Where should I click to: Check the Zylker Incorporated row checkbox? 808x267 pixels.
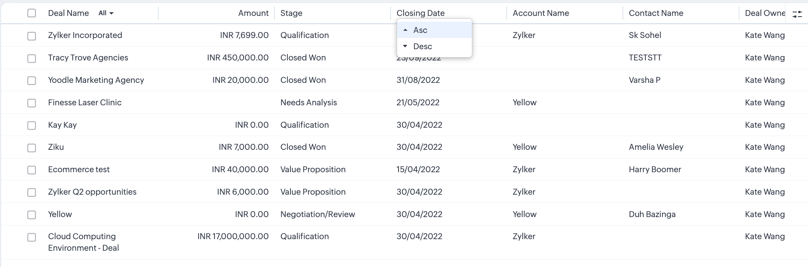(x=32, y=36)
